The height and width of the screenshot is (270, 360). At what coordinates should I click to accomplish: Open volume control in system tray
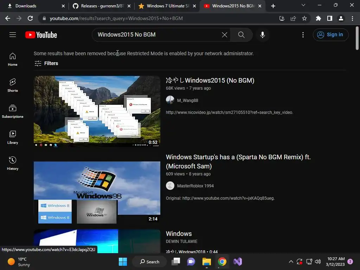318,262
